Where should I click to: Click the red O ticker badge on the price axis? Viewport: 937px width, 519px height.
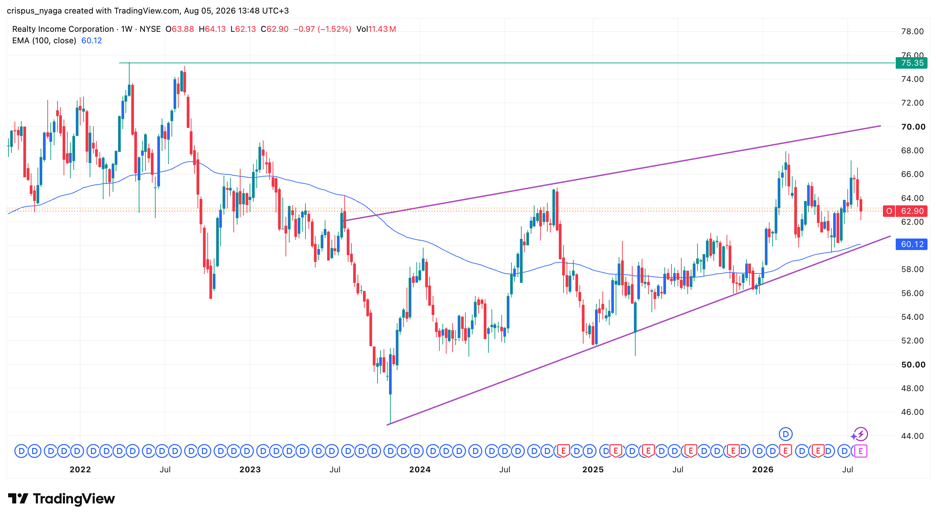tap(889, 211)
